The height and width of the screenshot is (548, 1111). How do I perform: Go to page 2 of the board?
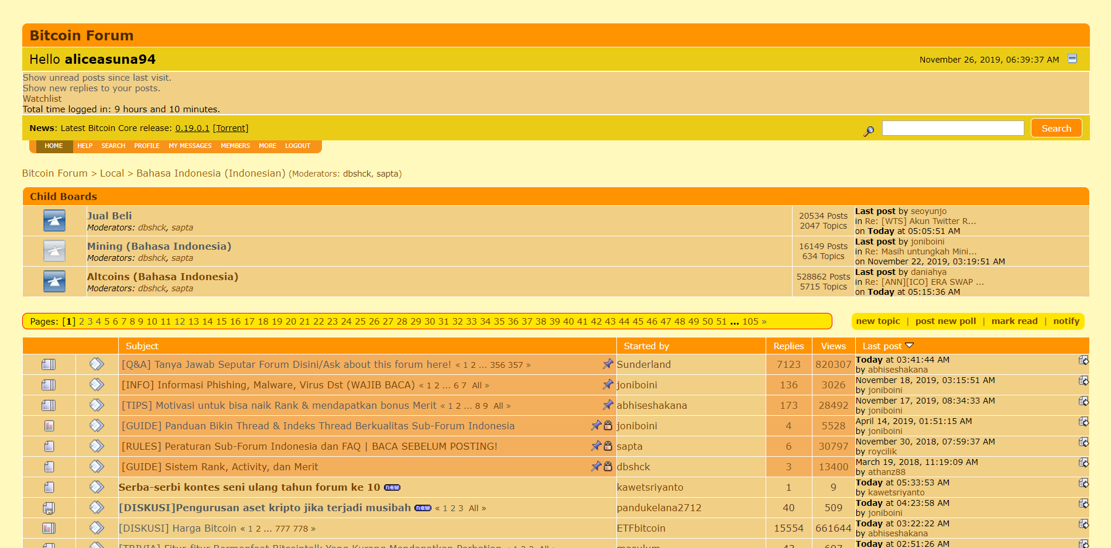(x=82, y=322)
